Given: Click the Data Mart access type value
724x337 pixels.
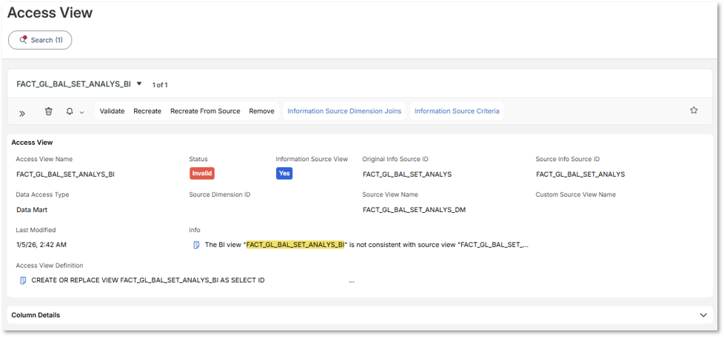Looking at the screenshot, I should pos(32,210).
